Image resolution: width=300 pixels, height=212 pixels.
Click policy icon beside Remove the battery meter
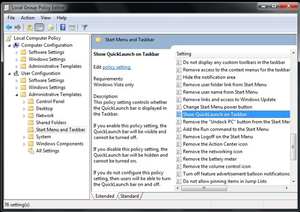point(179,159)
